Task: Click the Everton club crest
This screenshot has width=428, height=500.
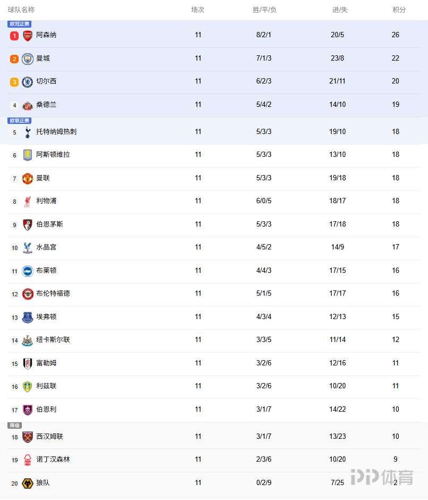Action: pyautogui.click(x=28, y=318)
